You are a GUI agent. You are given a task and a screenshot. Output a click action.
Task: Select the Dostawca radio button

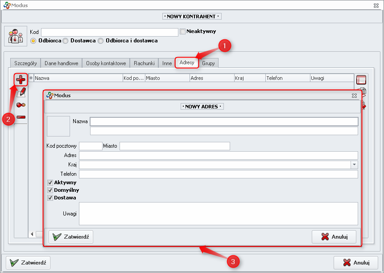[66, 41]
